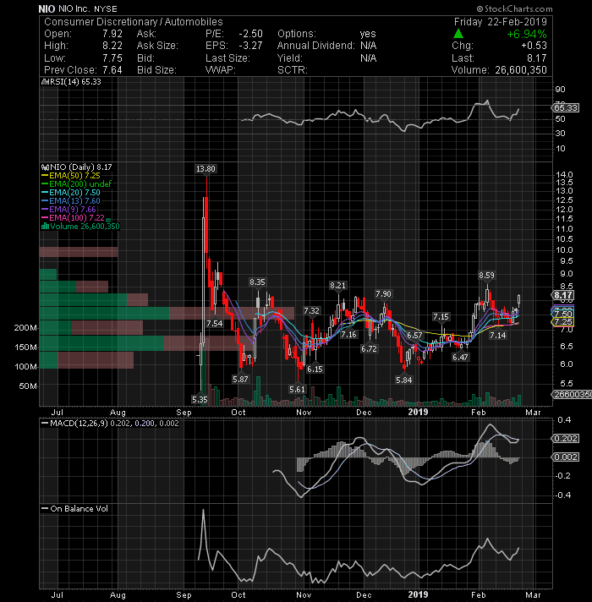Click the VWAP label
The width and height of the screenshot is (592, 602).
[221, 70]
